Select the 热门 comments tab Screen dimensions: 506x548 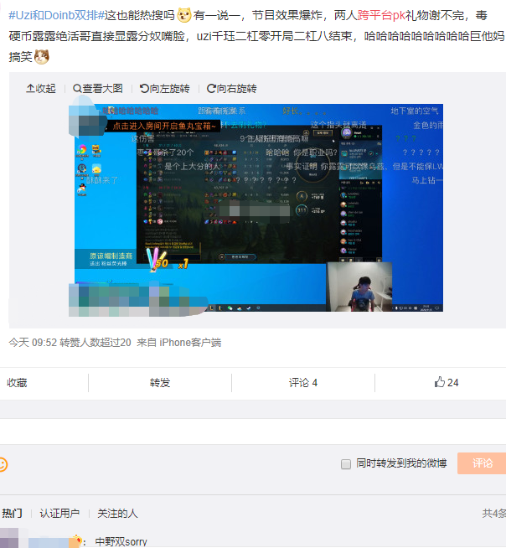tap(12, 514)
